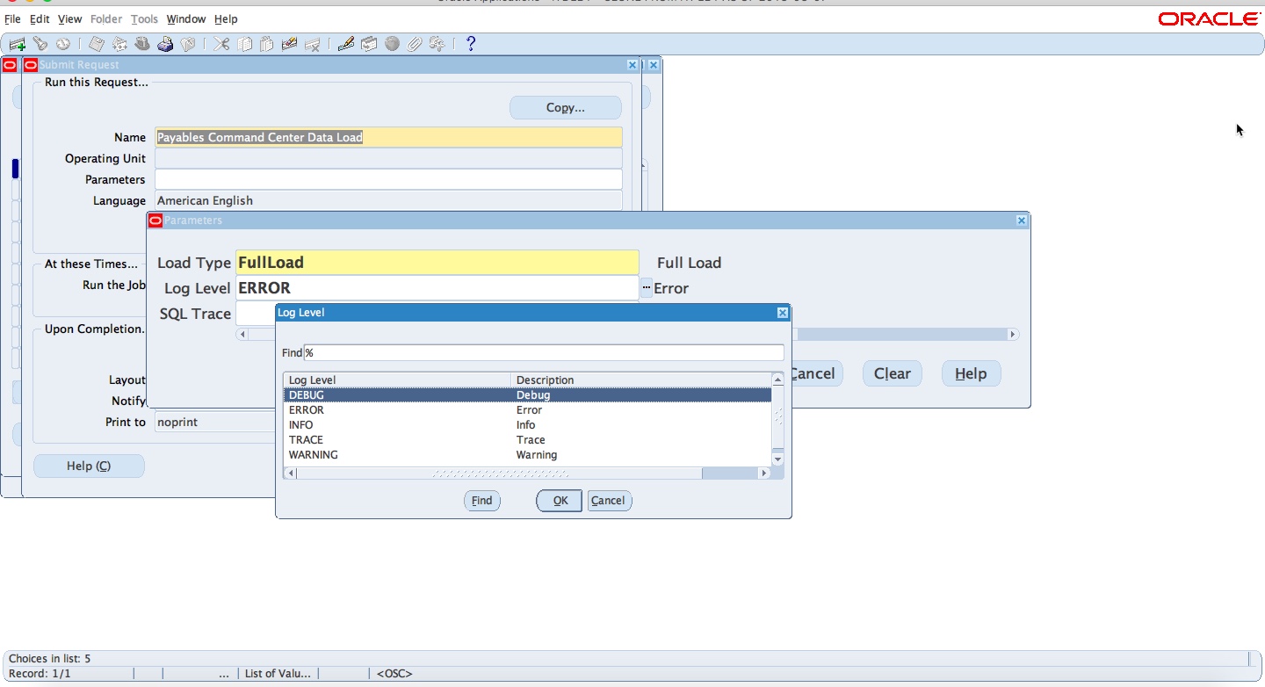Click the 'Record: 1/1' status bar text
1265x687 pixels.
click(x=40, y=674)
